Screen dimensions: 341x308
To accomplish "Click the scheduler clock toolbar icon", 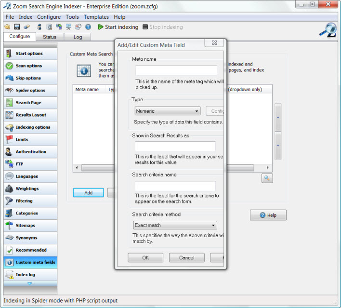I will (x=79, y=27).
